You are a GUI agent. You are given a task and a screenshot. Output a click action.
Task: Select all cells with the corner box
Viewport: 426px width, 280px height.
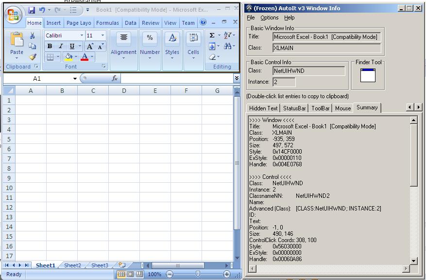pyautogui.click(x=9, y=90)
